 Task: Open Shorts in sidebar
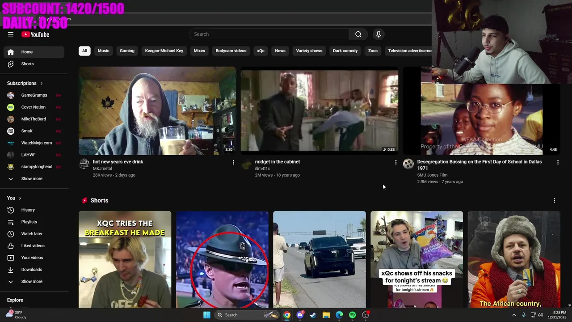point(34,64)
